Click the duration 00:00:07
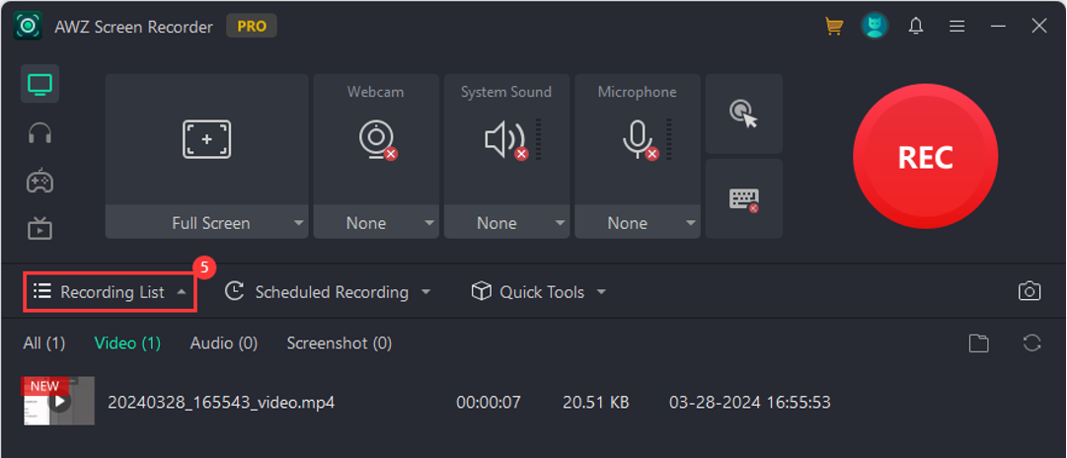 pyautogui.click(x=489, y=402)
